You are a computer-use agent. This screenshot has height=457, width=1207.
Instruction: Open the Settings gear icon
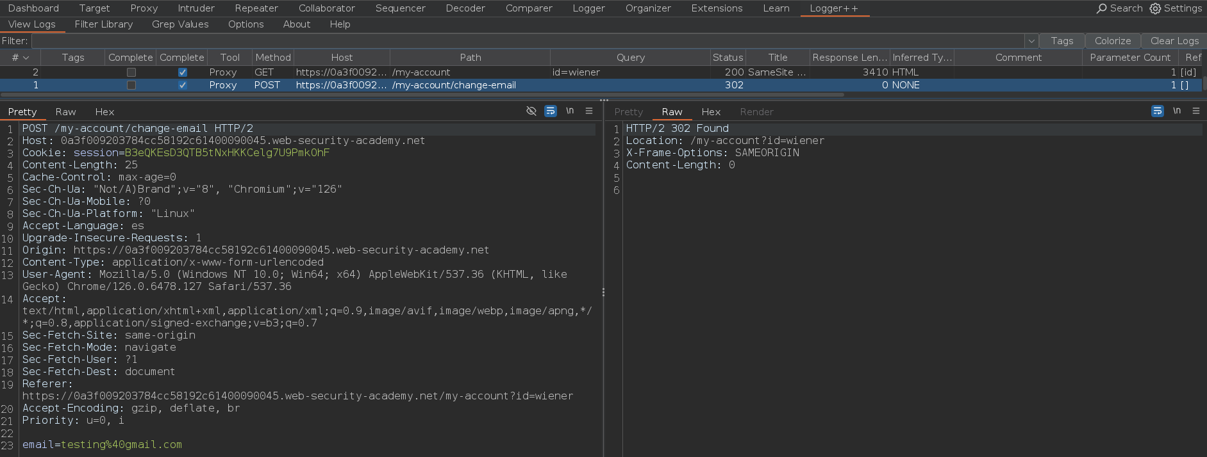[x=1155, y=8]
